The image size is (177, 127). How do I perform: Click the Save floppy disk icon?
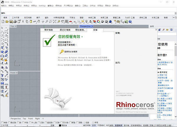tap(11, 22)
